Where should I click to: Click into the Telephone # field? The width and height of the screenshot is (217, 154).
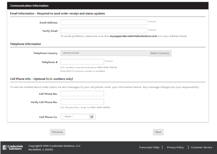point(82,62)
